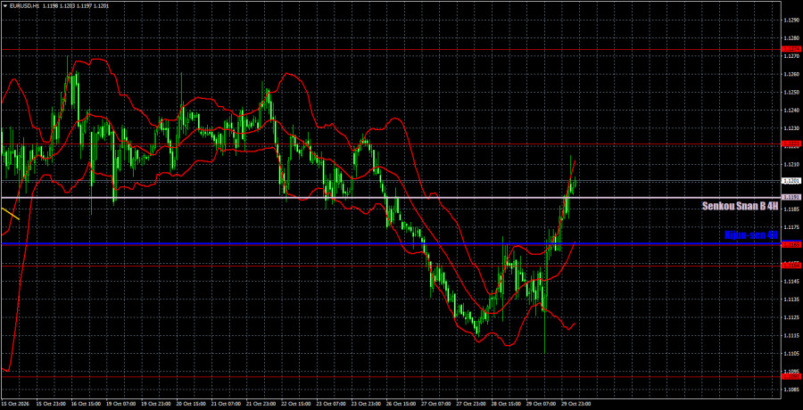Viewport: 803px width, 410px height.
Task: Click the 1.1085 price scale label
Action: [x=791, y=389]
